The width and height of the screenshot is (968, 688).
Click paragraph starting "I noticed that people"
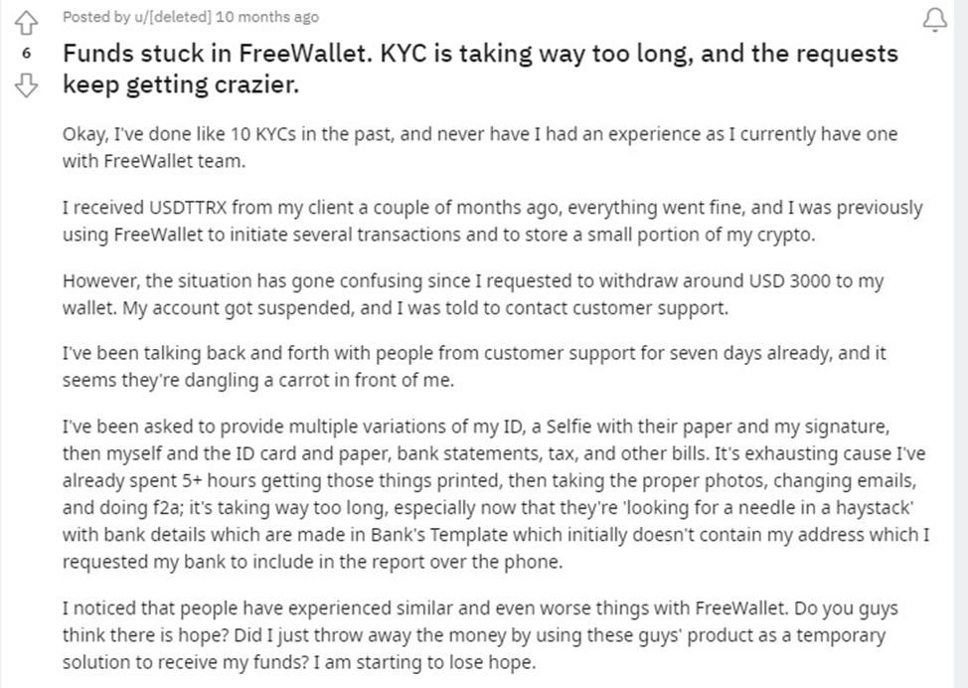tap(480, 635)
